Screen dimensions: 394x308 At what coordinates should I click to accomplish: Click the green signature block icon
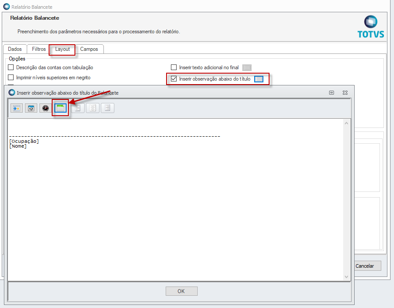pos(60,108)
